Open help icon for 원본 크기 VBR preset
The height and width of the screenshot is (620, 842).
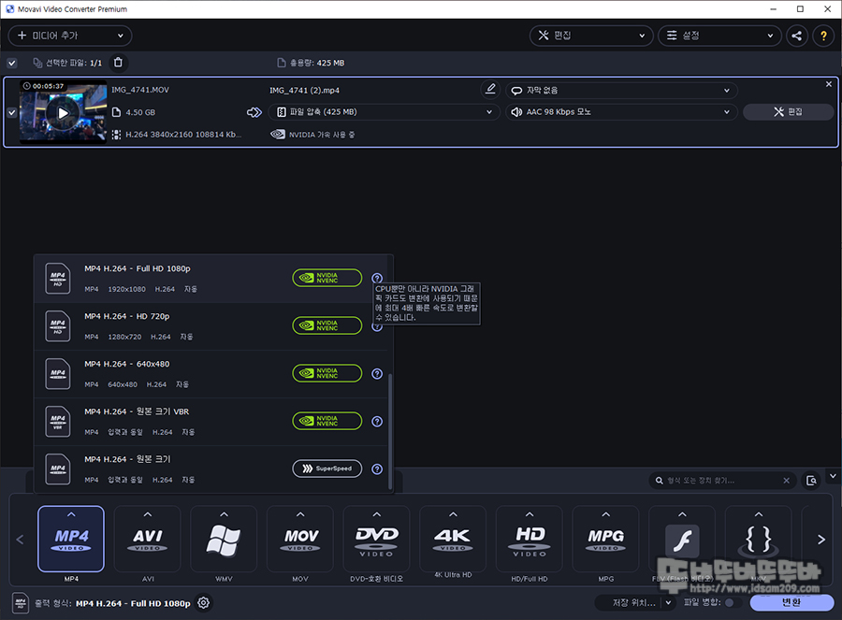377,422
